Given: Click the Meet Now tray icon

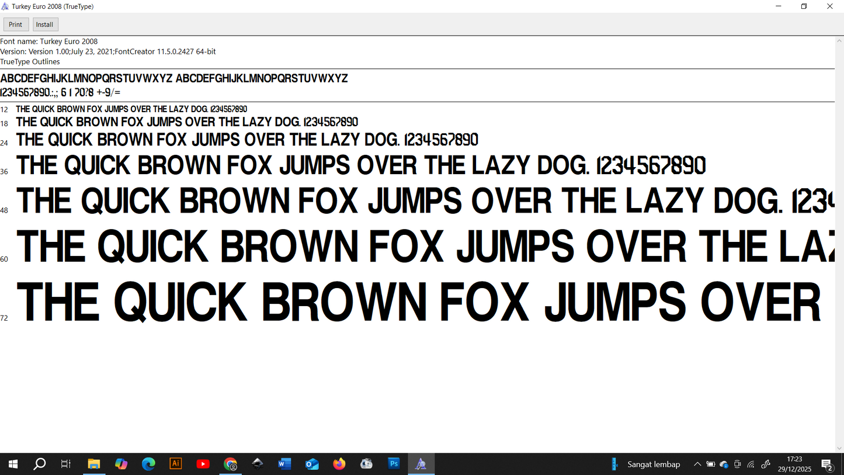Looking at the screenshot, I should pos(738,464).
